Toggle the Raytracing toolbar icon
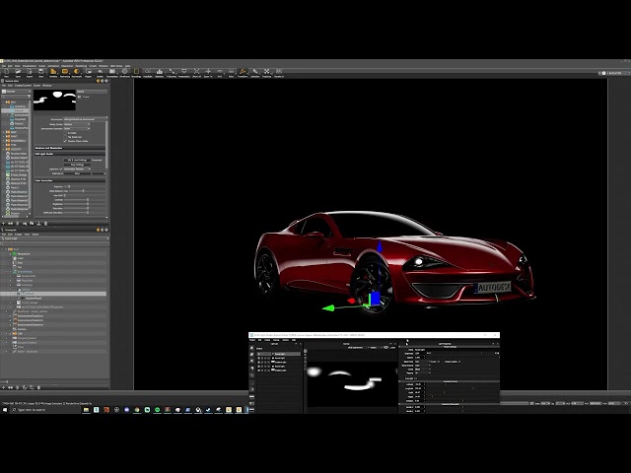The width and height of the screenshot is (631, 473). pos(65,72)
